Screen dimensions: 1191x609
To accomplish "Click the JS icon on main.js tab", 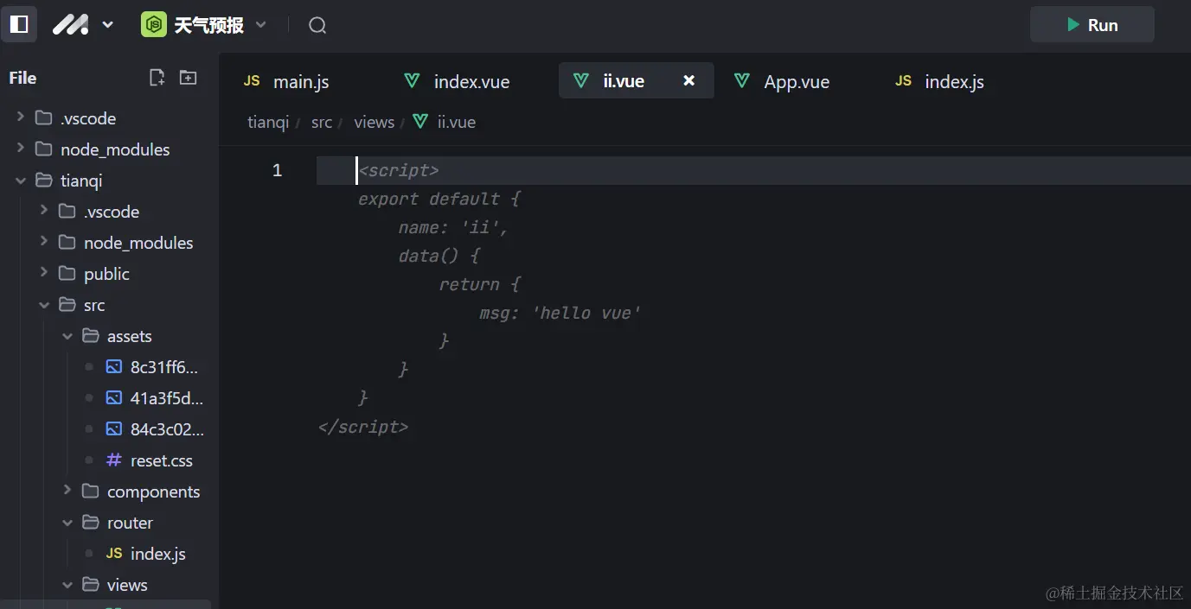I will click(252, 80).
